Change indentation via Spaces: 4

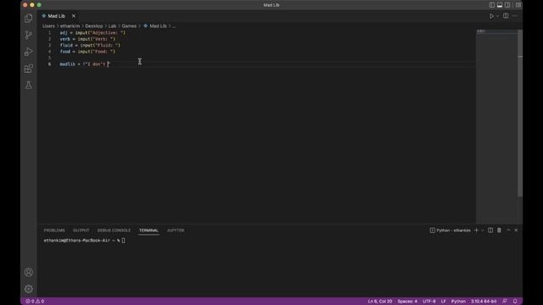pos(407,302)
